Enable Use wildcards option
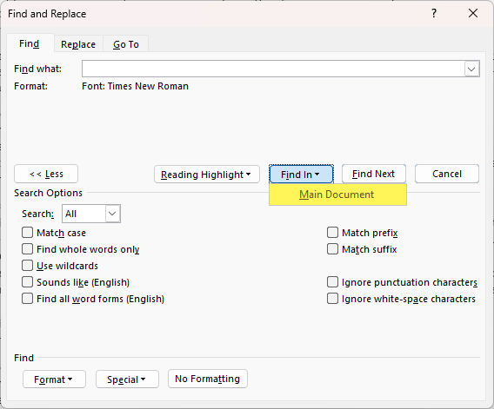 point(28,266)
